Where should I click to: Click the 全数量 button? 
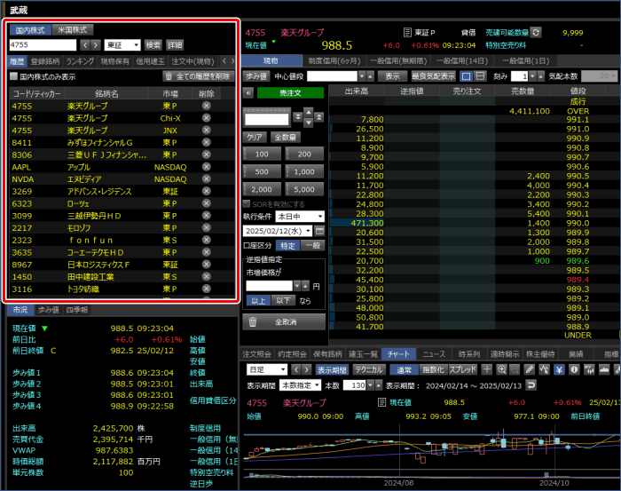(286, 137)
